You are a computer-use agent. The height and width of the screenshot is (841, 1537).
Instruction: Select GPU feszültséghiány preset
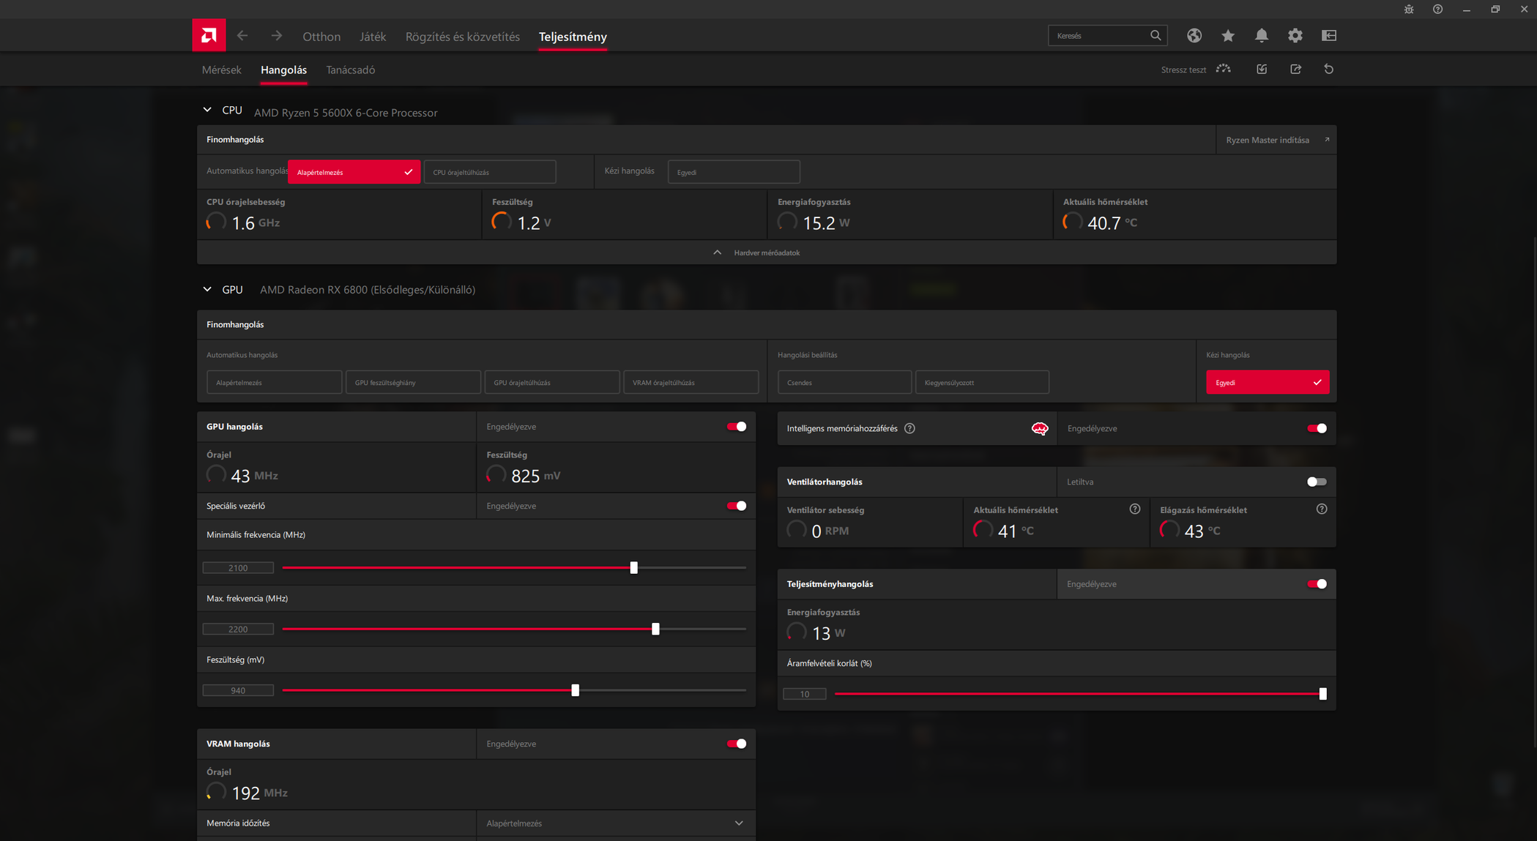click(x=413, y=382)
